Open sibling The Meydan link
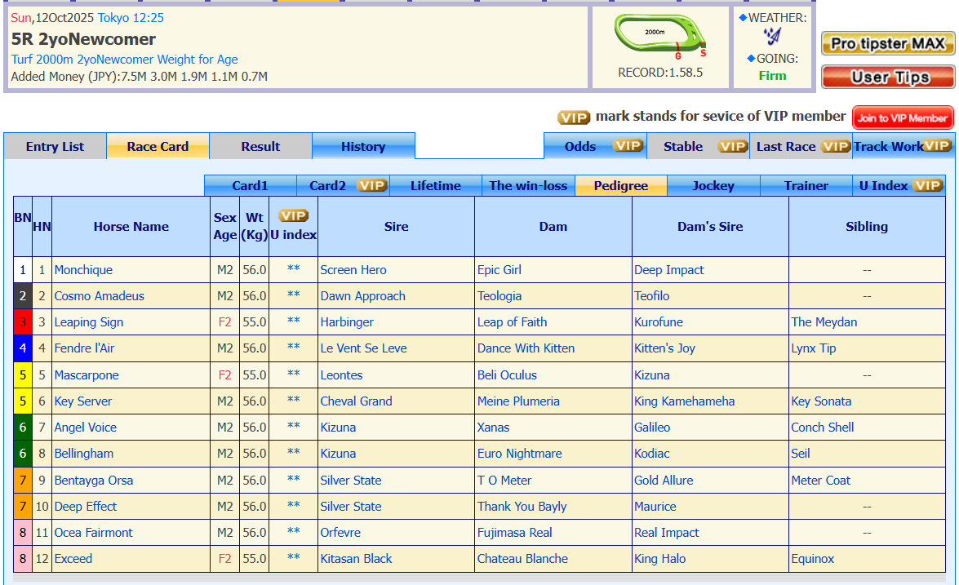The image size is (959, 585). [824, 323]
